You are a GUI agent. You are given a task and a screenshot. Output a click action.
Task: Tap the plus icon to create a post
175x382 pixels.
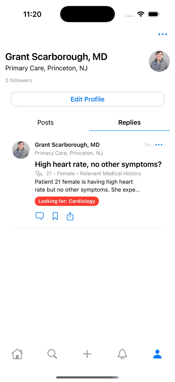click(87, 354)
